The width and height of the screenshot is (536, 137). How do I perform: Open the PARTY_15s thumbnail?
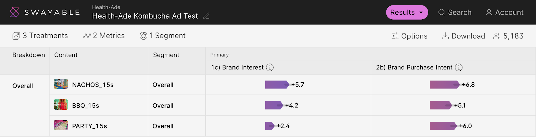click(61, 125)
